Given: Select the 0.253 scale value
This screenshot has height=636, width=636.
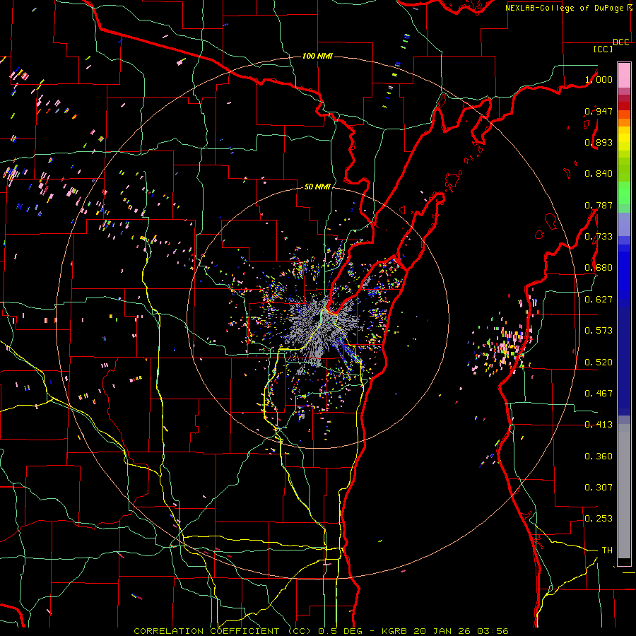Looking at the screenshot, I should point(599,519).
